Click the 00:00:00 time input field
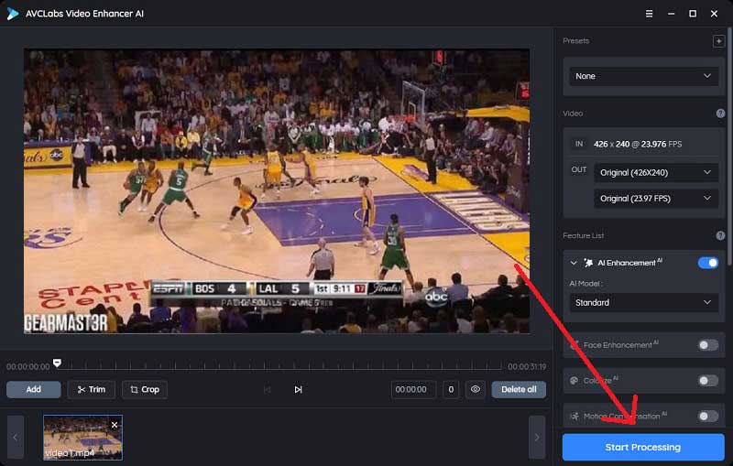The width and height of the screenshot is (733, 466). 413,389
